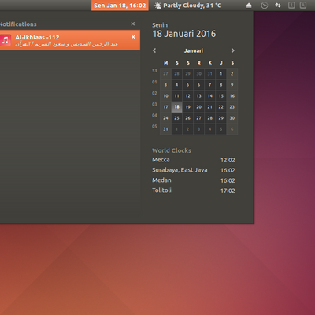The height and width of the screenshot is (315, 315).
Task: Select January 16 in the calendar
Action: coord(232,96)
